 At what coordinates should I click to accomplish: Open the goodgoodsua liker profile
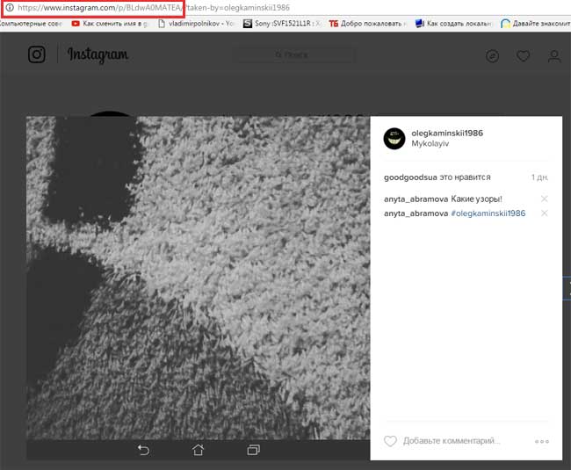coord(411,177)
